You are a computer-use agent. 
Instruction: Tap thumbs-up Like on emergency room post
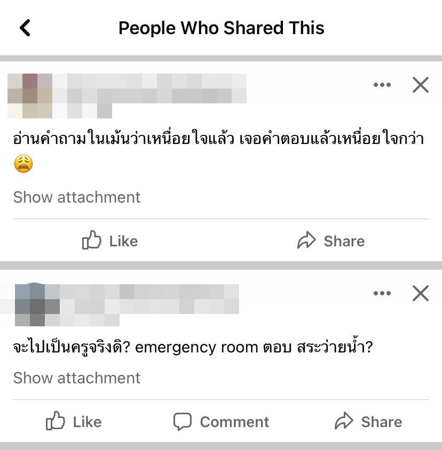pos(74,421)
